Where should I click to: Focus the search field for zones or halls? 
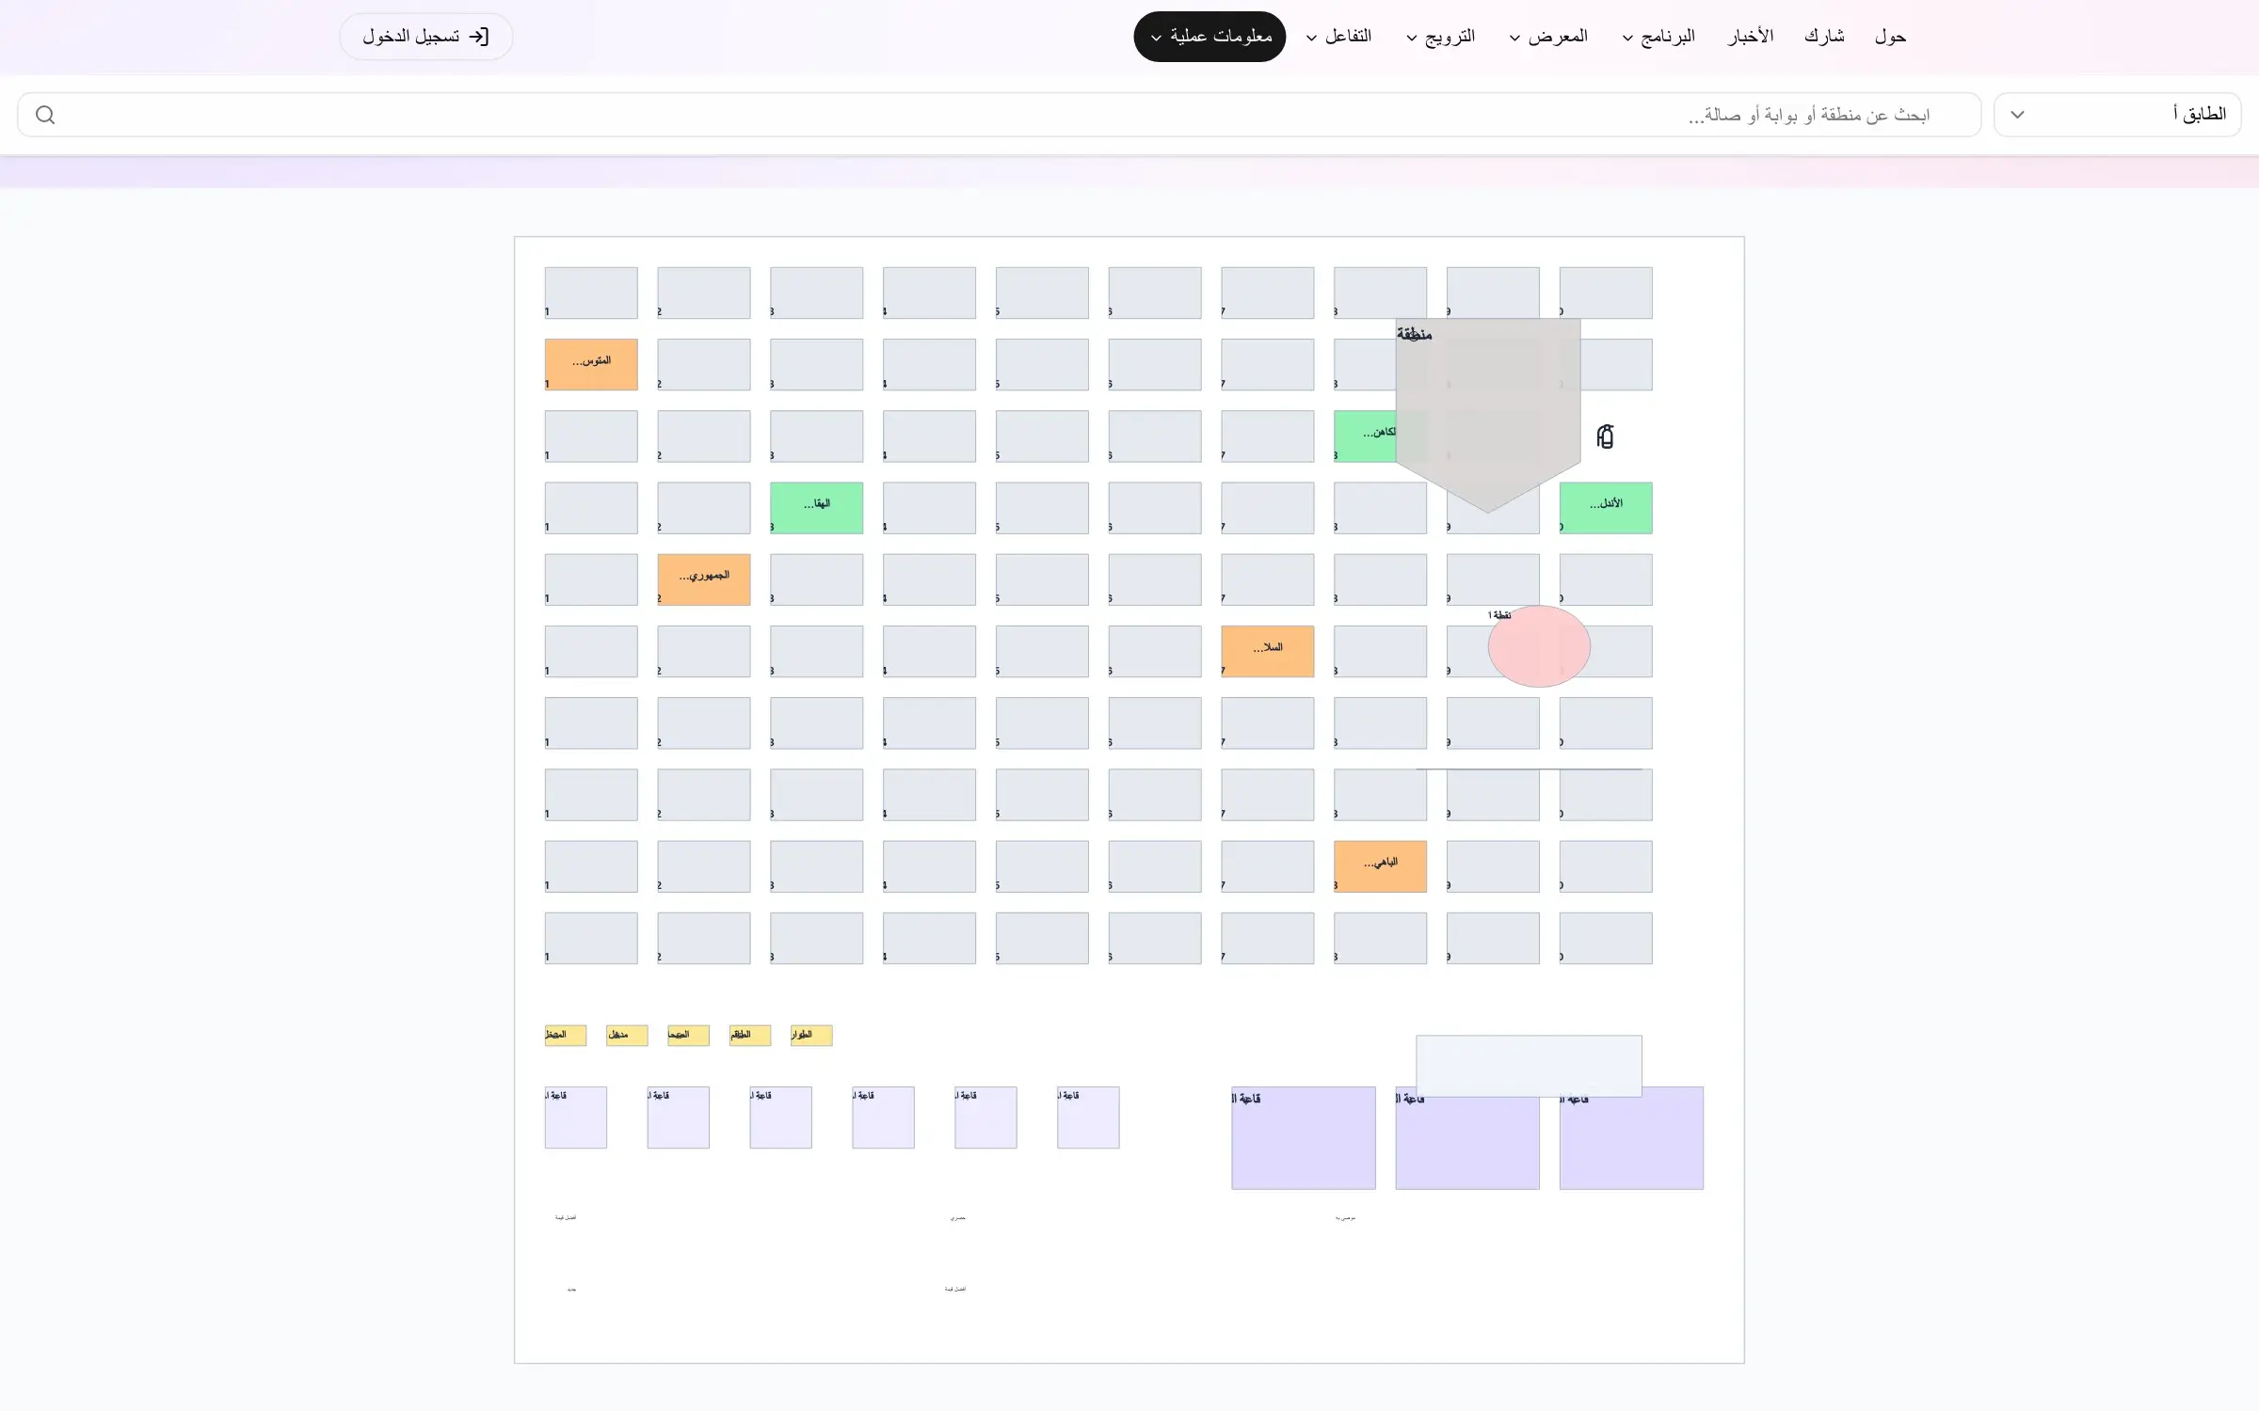1000,115
